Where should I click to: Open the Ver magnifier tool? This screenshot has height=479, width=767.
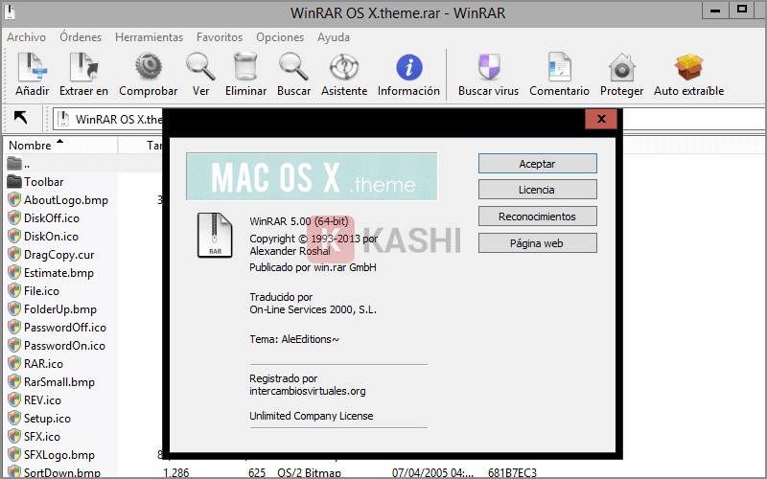click(x=200, y=66)
